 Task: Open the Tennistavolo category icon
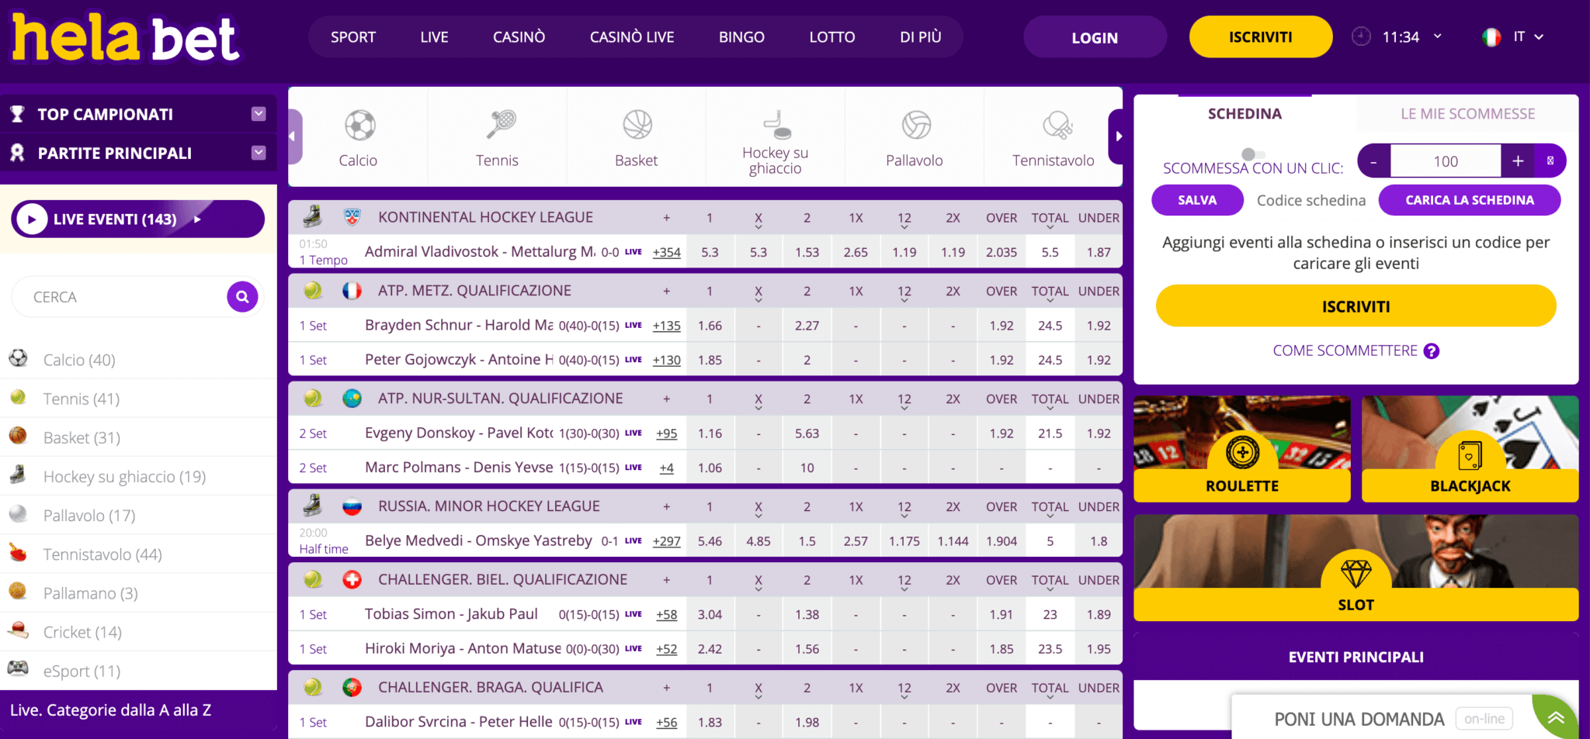1057,124
